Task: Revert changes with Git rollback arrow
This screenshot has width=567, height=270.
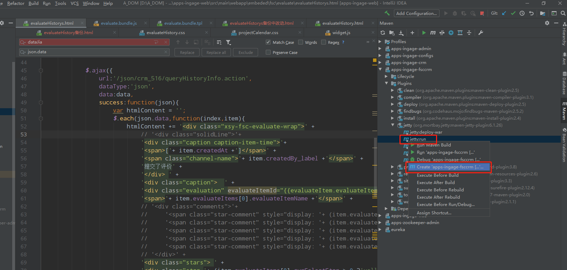Action: pos(531,13)
